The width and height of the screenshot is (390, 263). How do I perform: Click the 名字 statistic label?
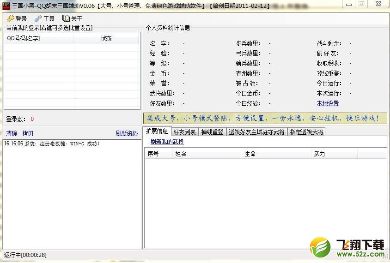[x=159, y=44]
